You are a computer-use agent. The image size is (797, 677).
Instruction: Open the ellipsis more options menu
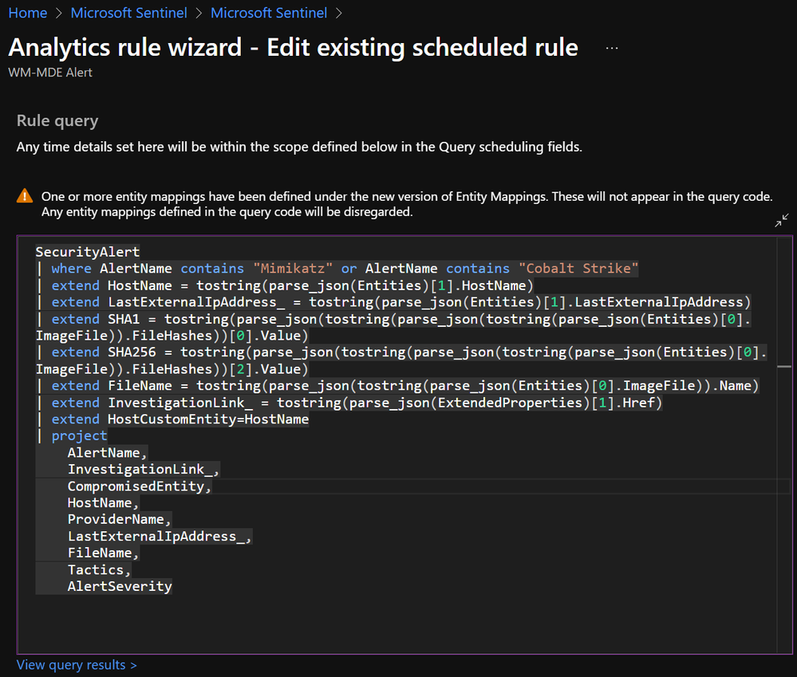tap(612, 49)
